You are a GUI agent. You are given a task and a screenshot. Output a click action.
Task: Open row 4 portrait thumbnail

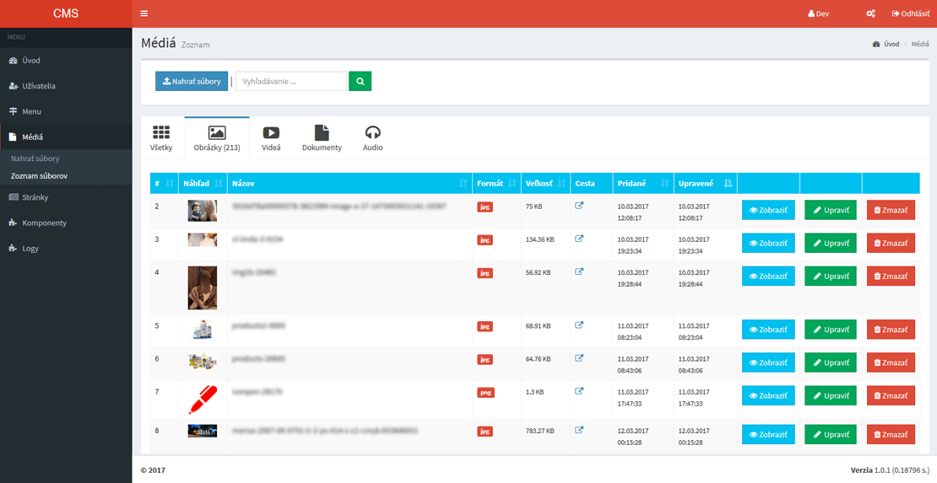coord(202,287)
